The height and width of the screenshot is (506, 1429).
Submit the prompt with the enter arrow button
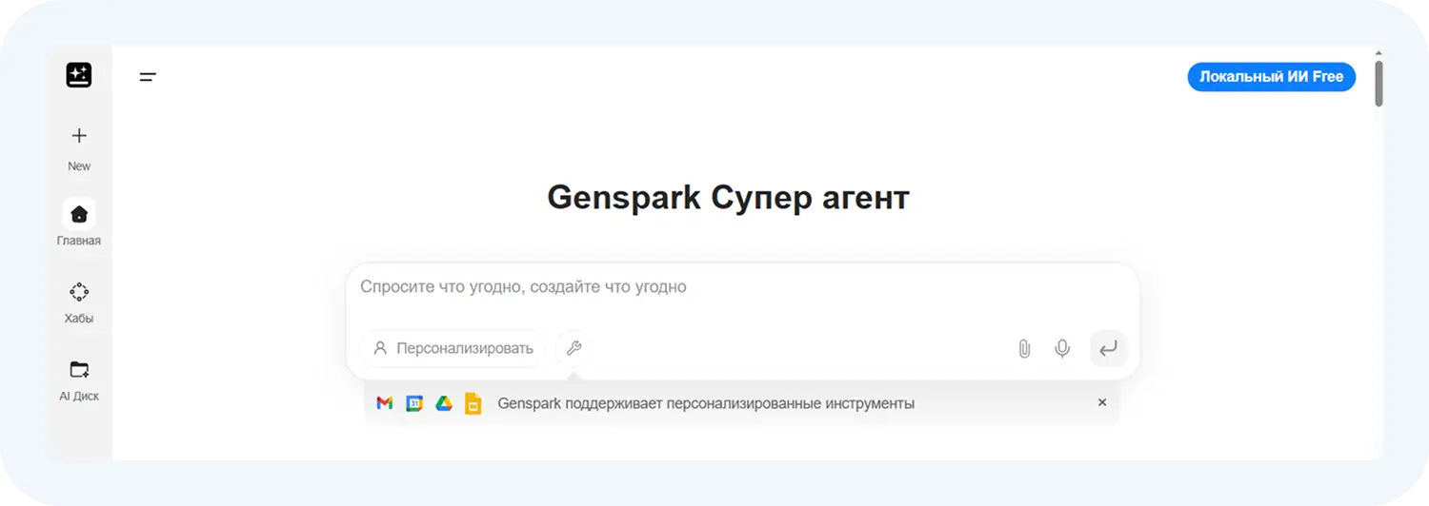[x=1108, y=349]
